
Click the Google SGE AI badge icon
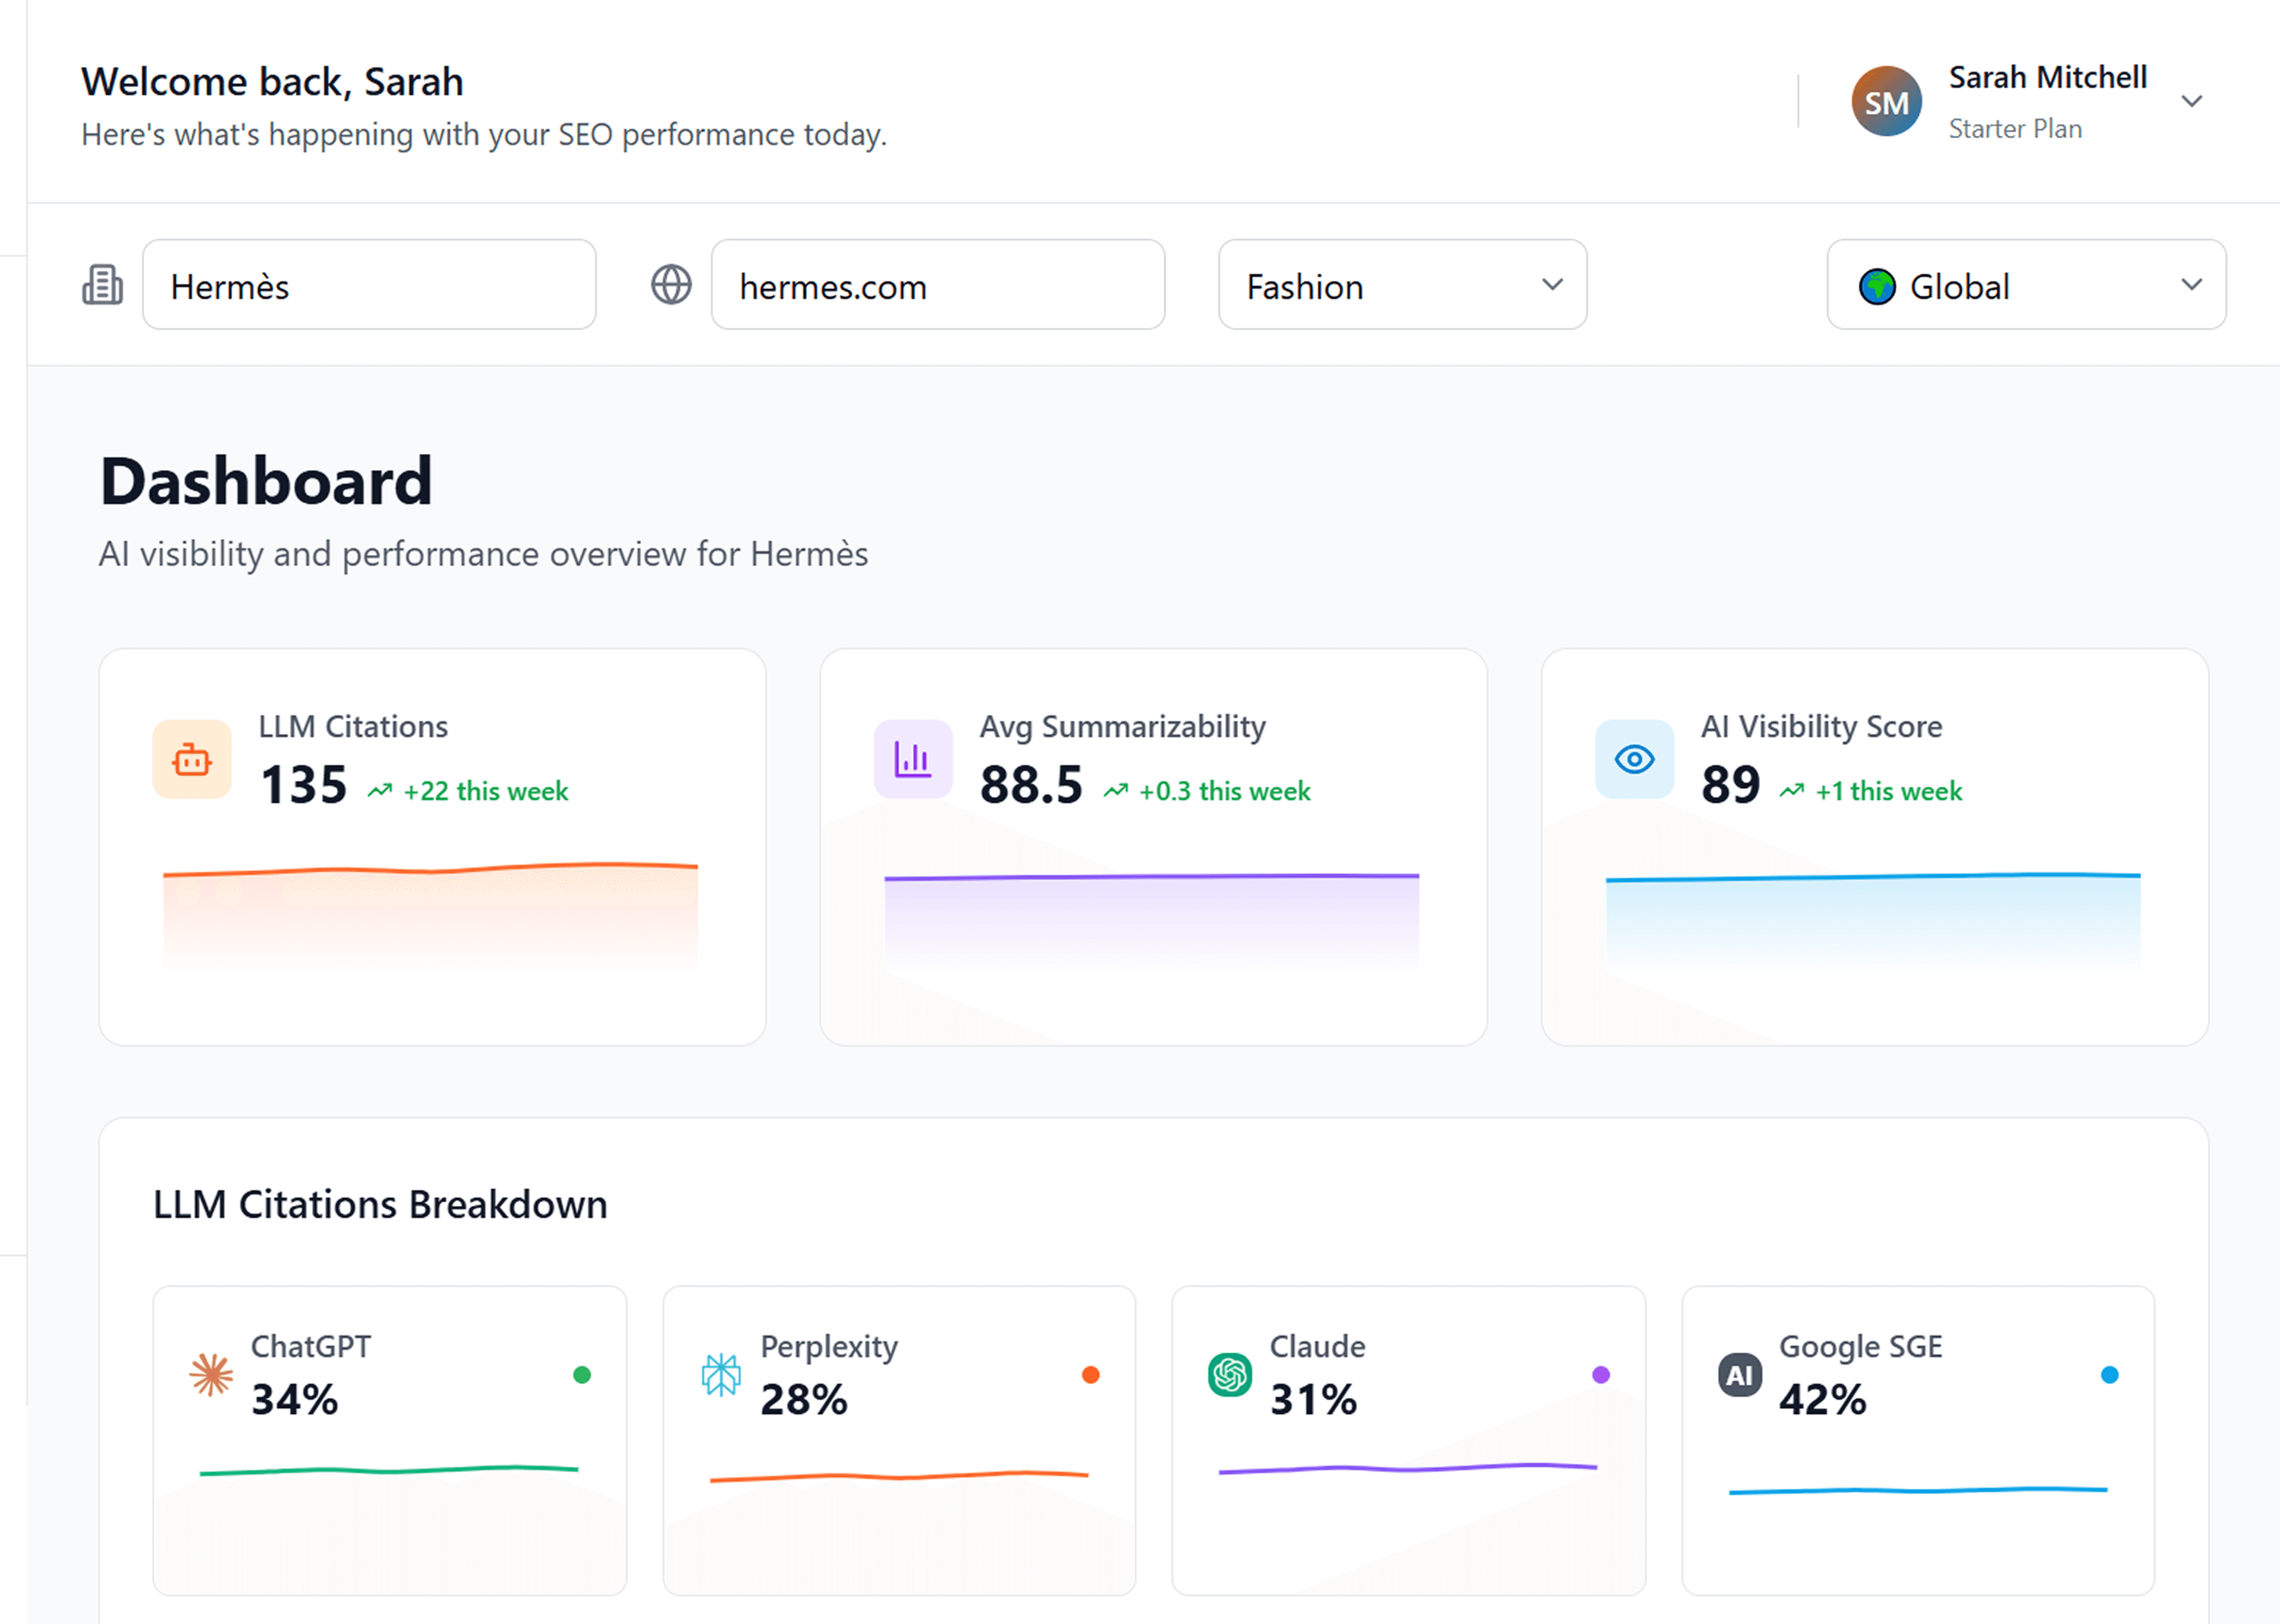1740,1375
